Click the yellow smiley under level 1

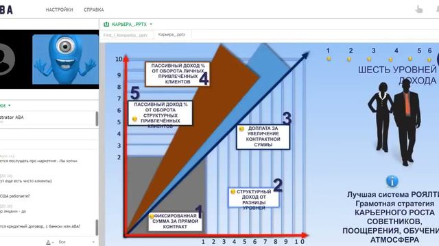point(329,59)
